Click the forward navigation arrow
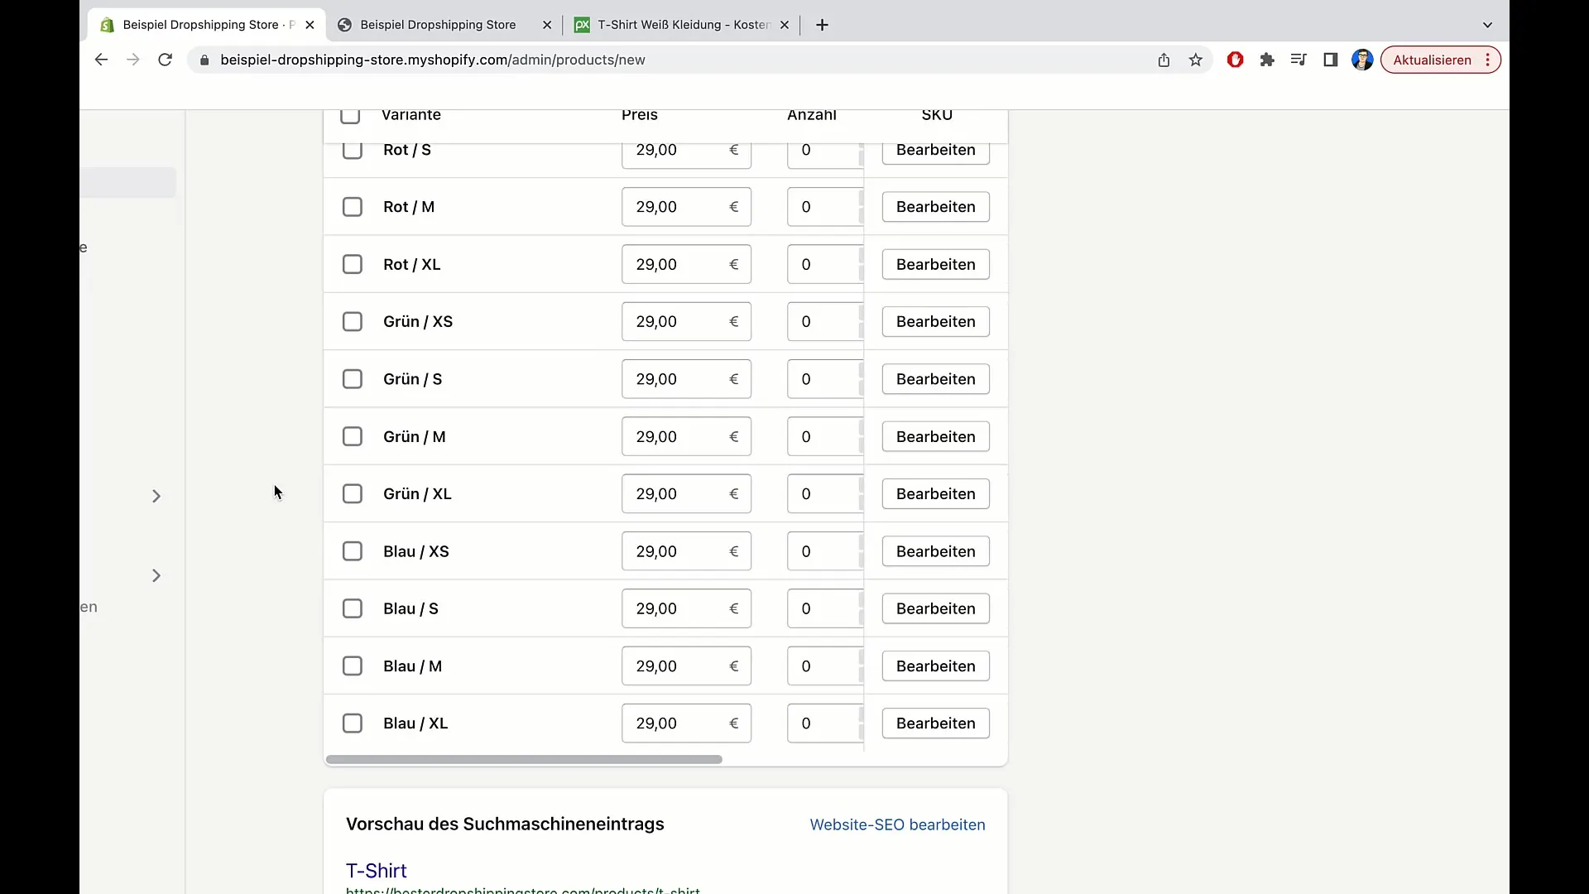Screen dimensions: 1589x894 (x=133, y=60)
